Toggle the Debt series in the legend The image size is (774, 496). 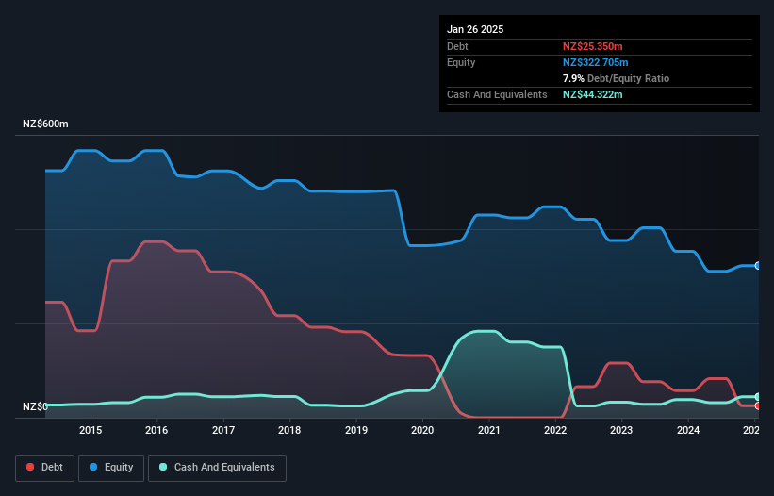coord(45,468)
